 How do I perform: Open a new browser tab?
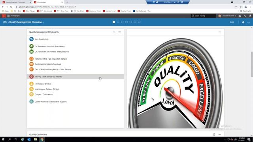point(67,2)
